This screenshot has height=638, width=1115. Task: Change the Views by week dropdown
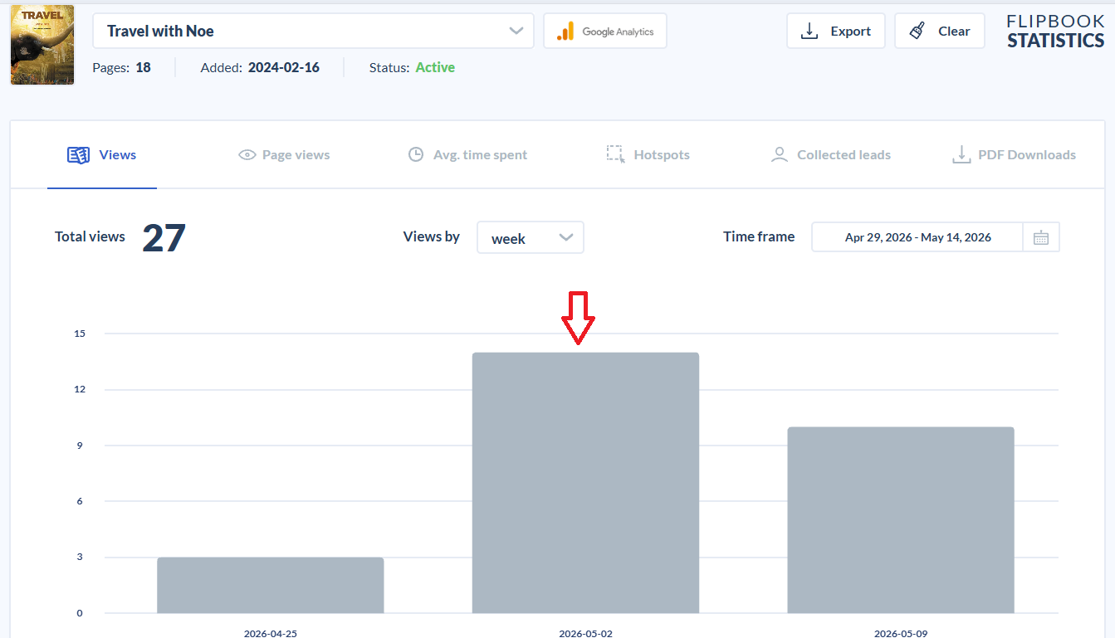click(x=531, y=237)
